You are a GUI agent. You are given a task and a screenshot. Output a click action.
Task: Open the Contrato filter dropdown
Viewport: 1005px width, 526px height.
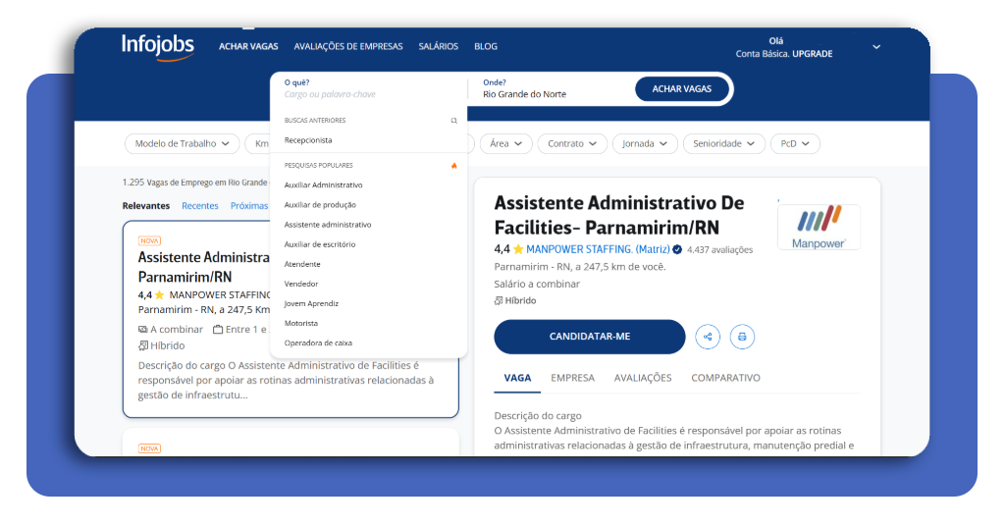tap(572, 143)
